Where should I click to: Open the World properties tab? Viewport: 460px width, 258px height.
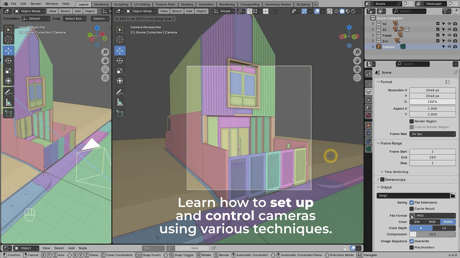[369, 116]
